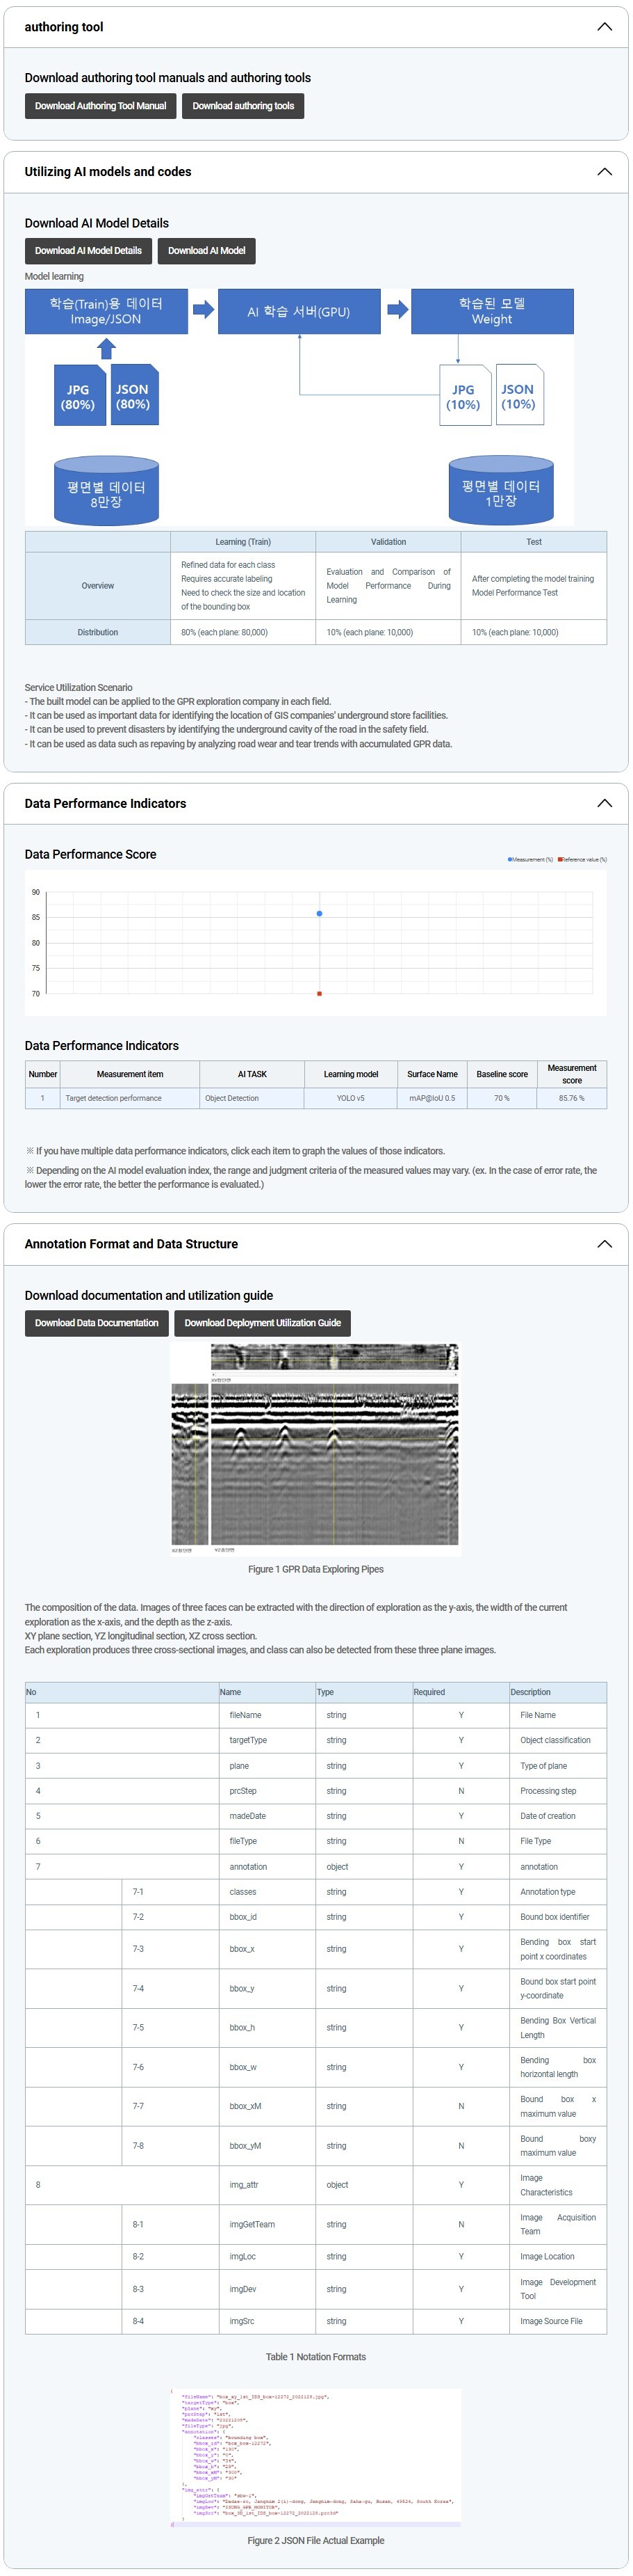Open the GPR Data Exploring Pipes image
633x2576 pixels.
(315, 1449)
